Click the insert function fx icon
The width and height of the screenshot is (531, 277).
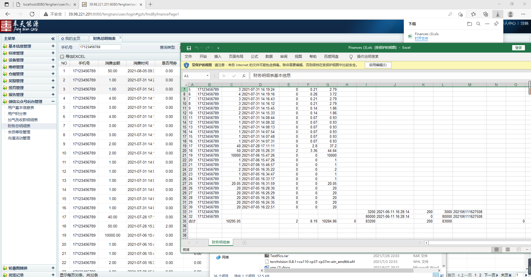click(244, 76)
